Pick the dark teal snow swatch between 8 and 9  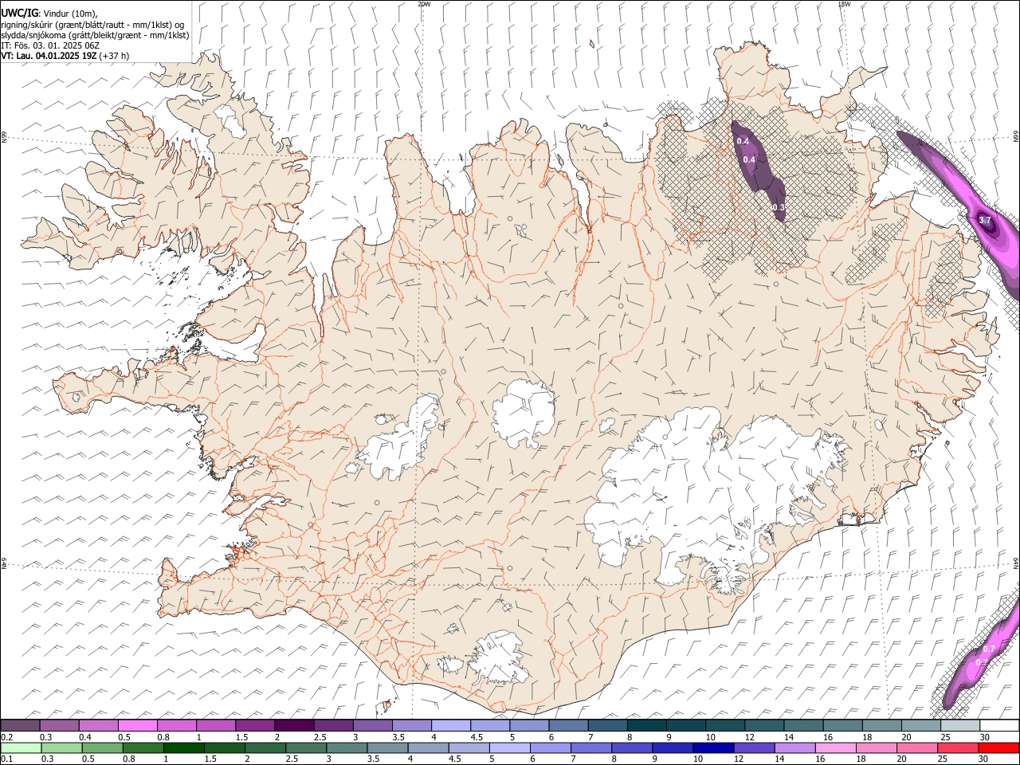[646, 726]
